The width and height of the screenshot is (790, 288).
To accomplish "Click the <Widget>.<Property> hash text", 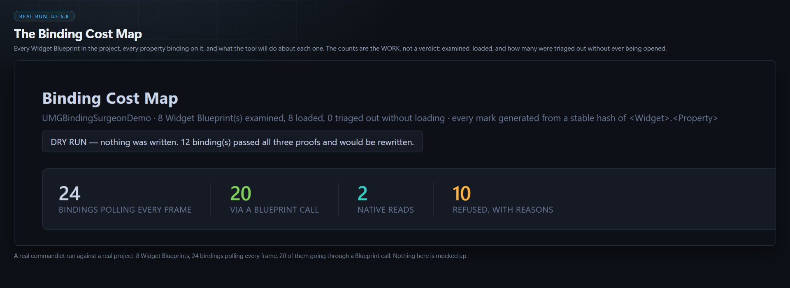I will 674,118.
